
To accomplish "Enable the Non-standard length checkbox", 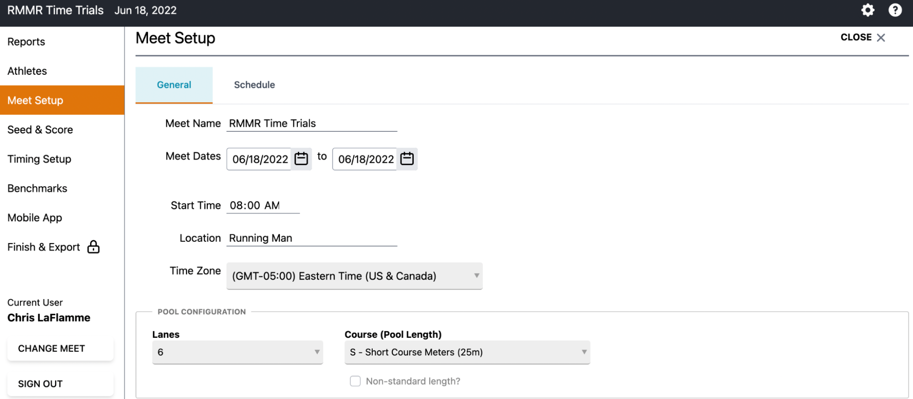I will point(355,381).
